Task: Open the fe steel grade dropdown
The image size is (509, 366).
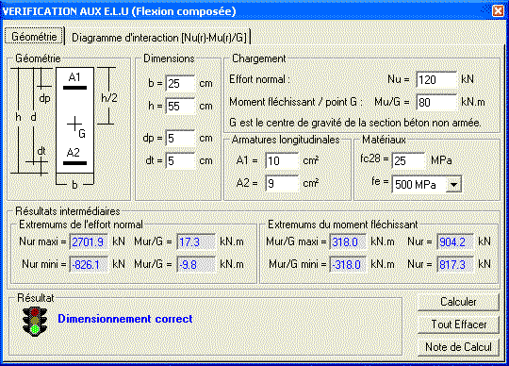Action: click(453, 185)
